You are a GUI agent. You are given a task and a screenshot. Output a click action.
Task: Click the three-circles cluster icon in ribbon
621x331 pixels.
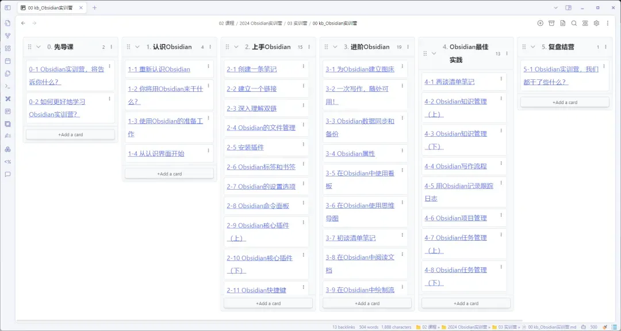point(7,149)
